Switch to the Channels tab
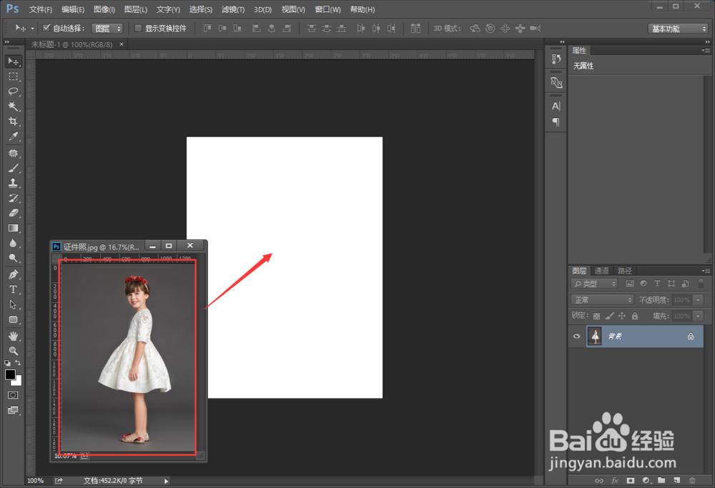 click(601, 271)
